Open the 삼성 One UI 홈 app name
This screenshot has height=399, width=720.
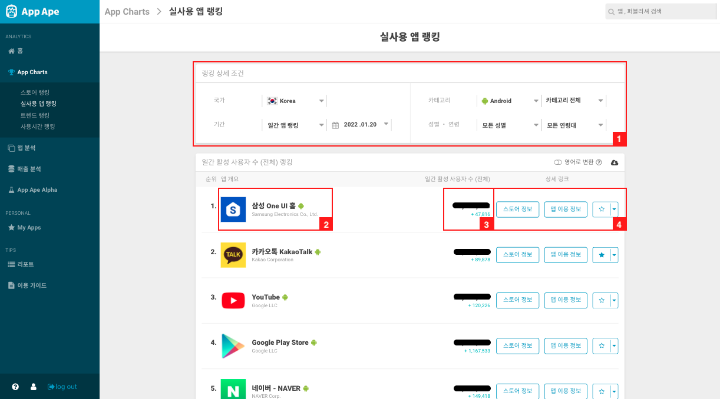click(x=273, y=206)
